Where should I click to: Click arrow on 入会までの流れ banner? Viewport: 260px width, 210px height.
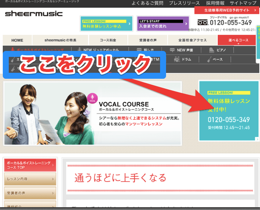click(186, 24)
